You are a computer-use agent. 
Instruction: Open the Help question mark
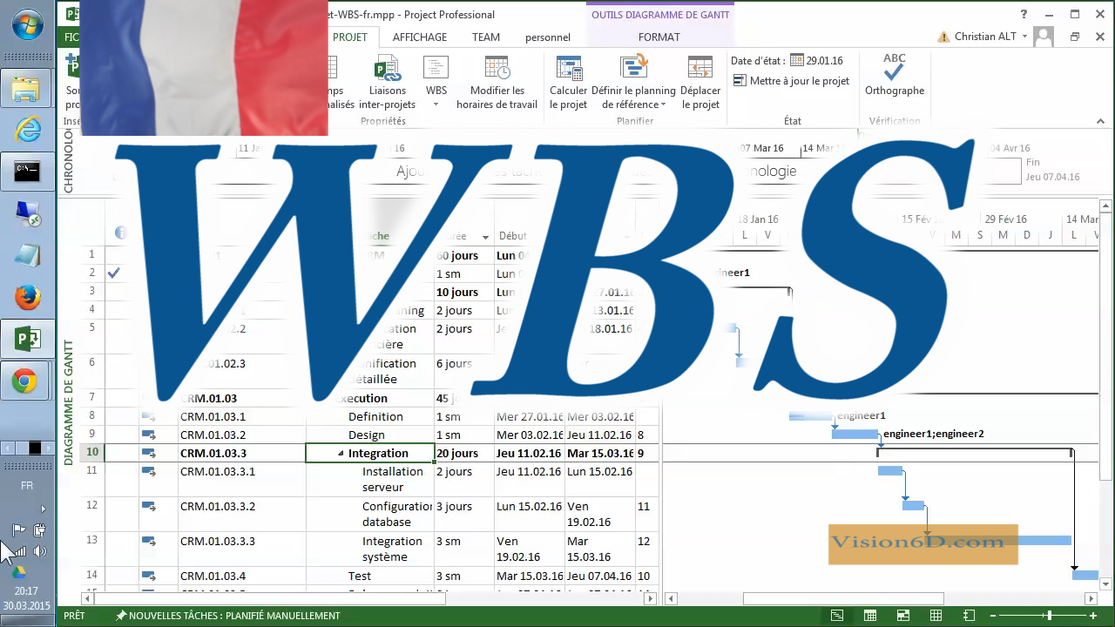pos(1024,15)
